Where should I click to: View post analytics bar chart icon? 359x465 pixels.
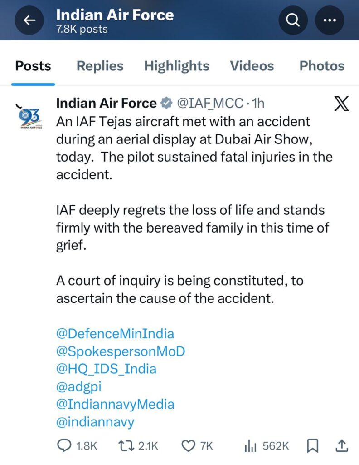(250, 446)
